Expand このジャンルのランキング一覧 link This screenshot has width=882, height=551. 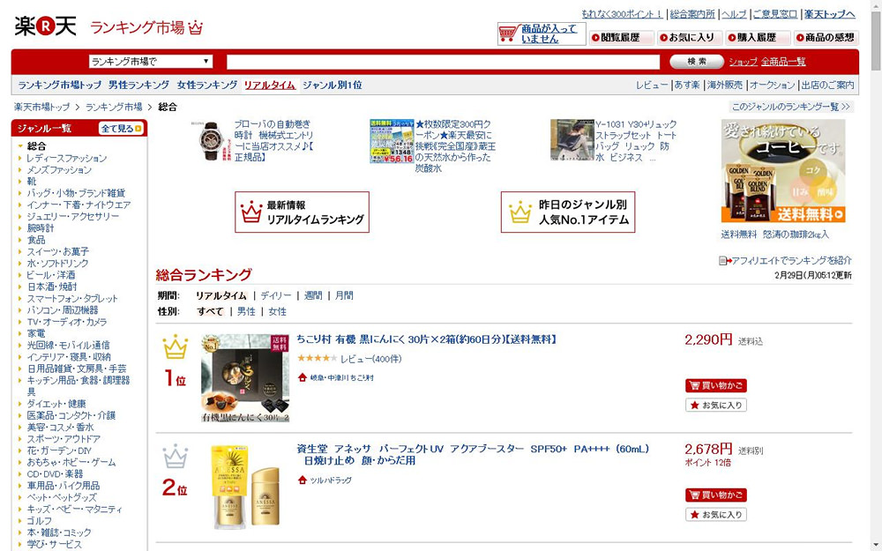pos(791,107)
